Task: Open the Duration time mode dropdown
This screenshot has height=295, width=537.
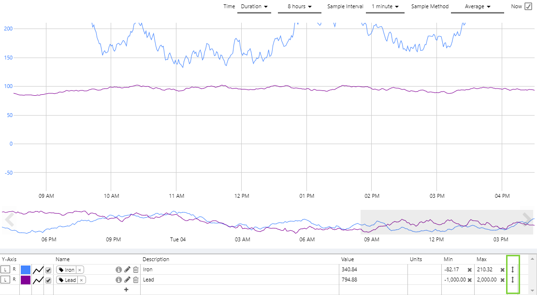Action: tap(254, 7)
